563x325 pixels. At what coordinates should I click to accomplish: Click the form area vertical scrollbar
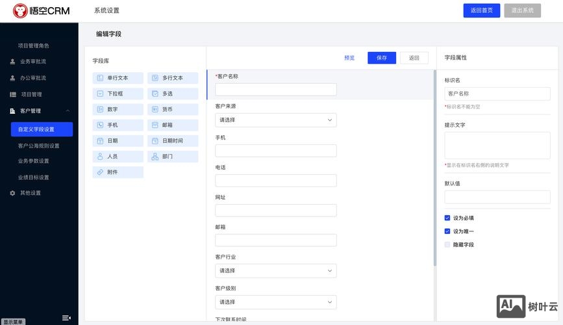tap(435, 168)
